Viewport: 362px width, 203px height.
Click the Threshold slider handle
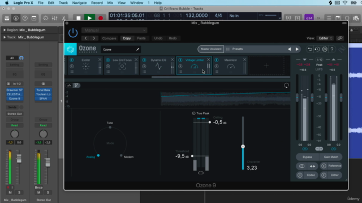coord(192,156)
